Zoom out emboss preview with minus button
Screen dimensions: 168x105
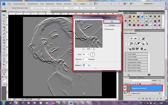pos(83,49)
